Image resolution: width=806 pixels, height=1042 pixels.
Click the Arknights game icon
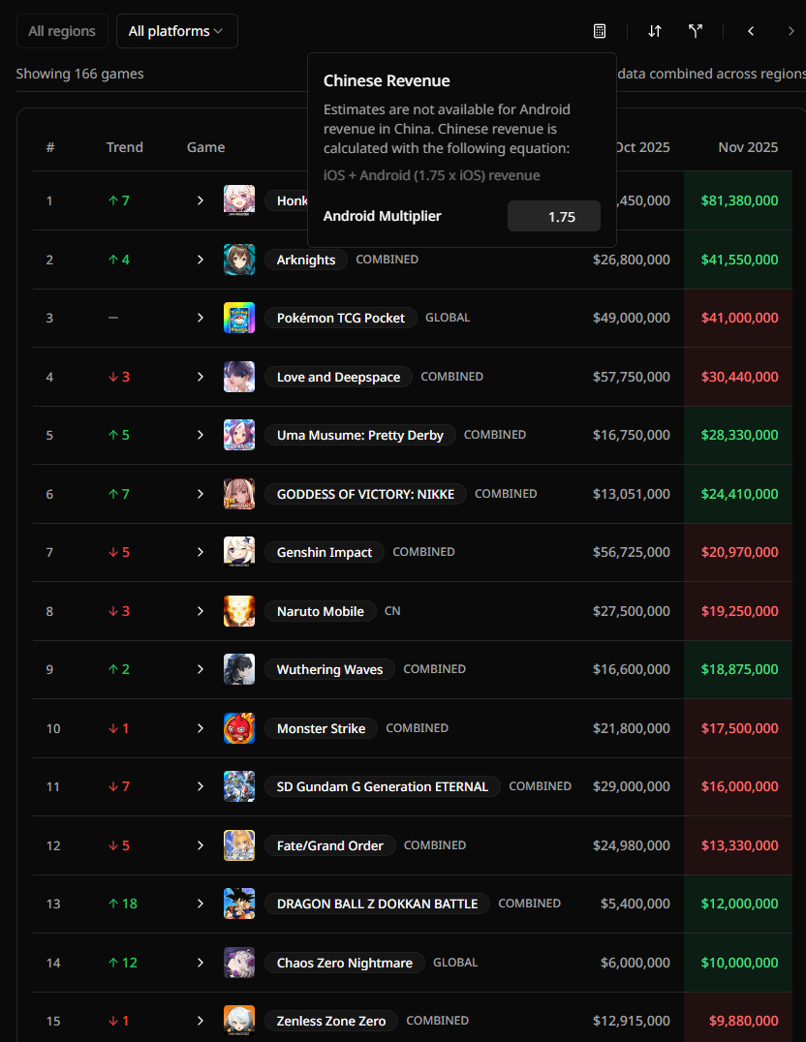[239, 260]
